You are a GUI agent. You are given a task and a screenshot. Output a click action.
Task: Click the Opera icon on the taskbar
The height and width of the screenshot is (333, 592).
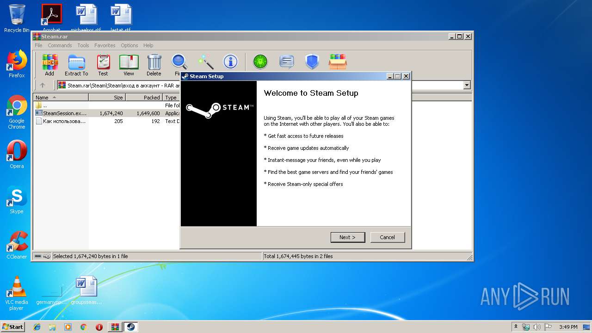click(x=99, y=327)
